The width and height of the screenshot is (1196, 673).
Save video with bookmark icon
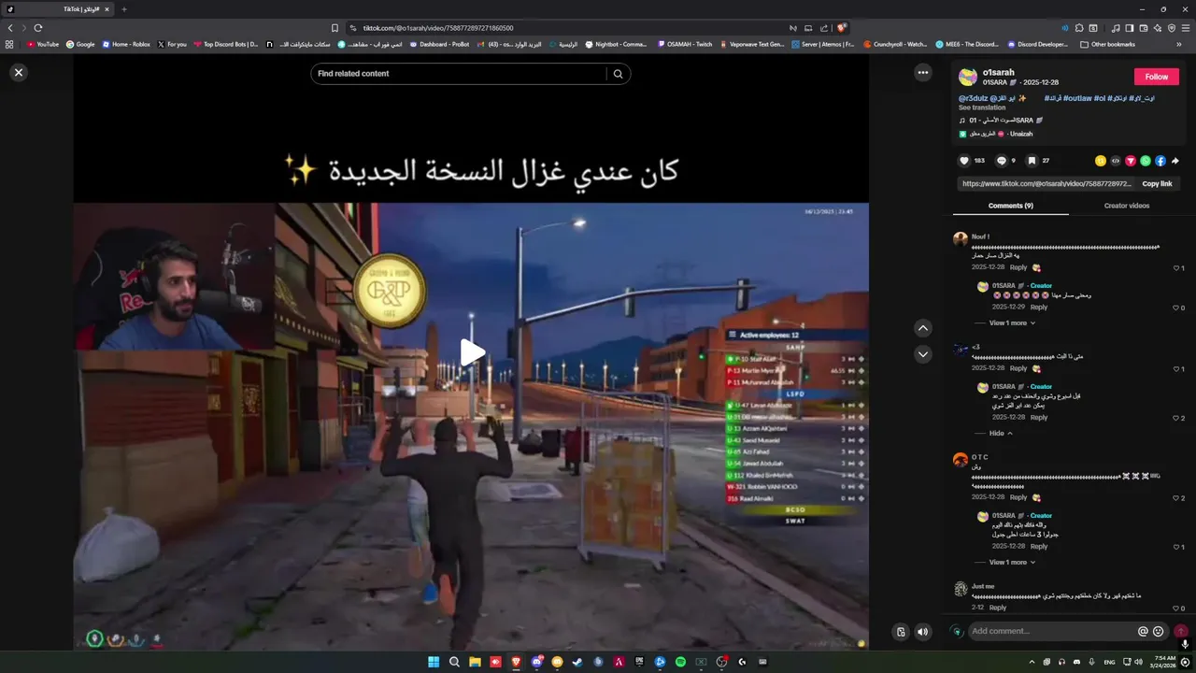(1032, 161)
